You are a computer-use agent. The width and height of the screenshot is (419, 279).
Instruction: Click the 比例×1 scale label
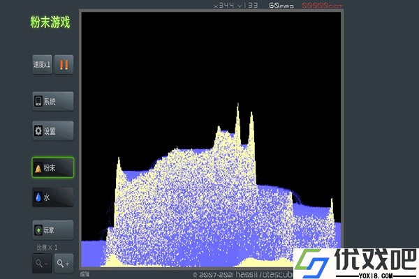pyautogui.click(x=47, y=248)
